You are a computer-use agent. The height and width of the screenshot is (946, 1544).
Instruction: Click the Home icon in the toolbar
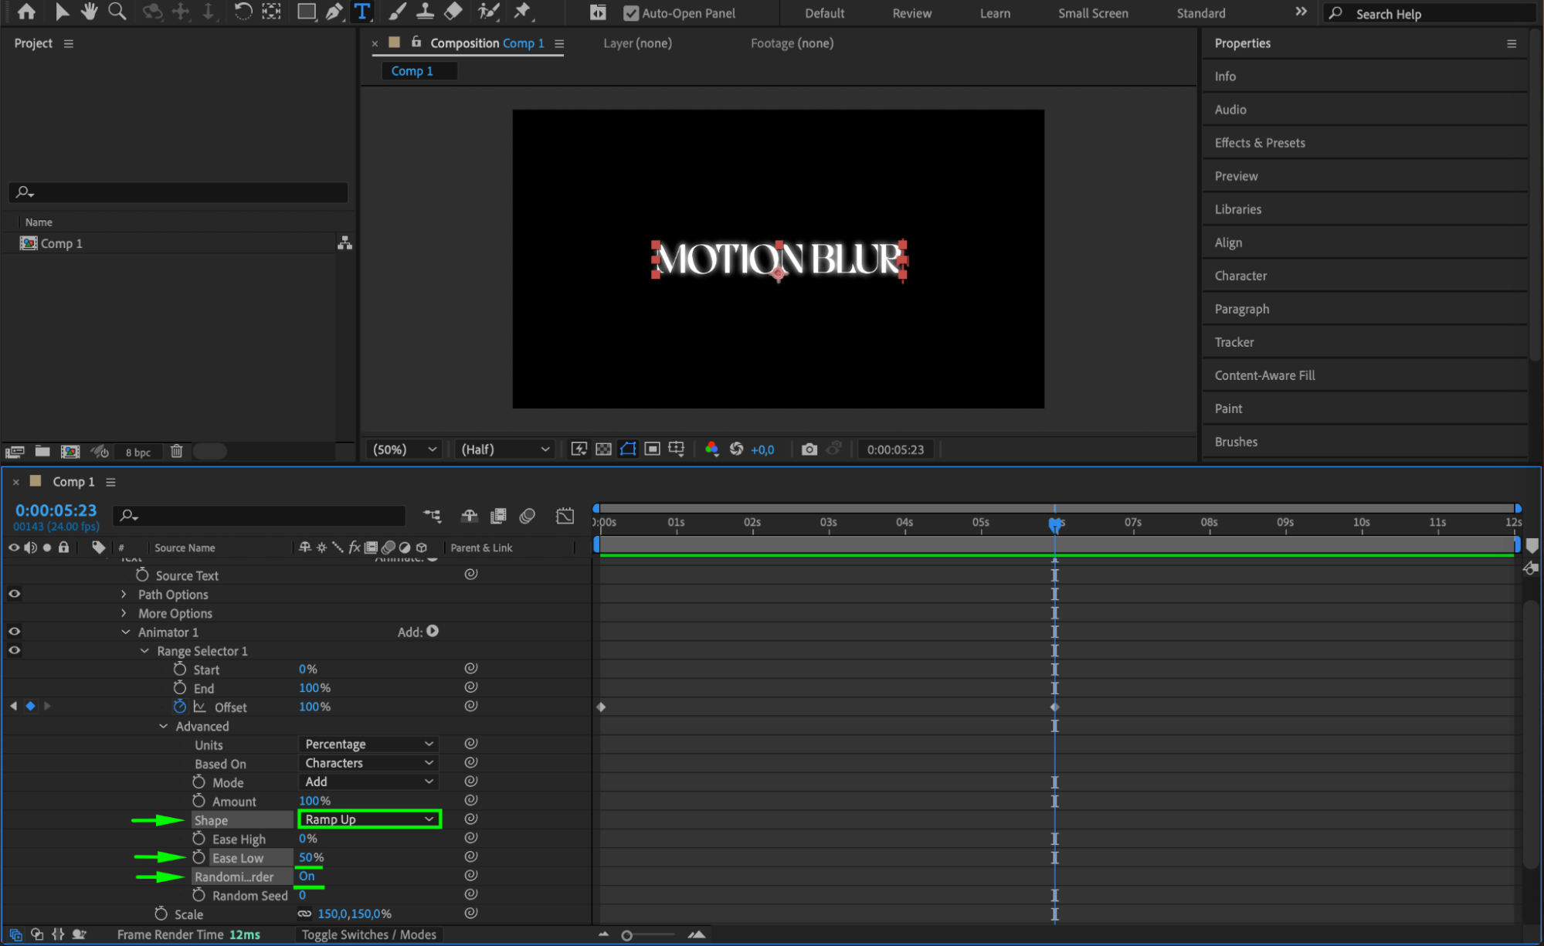[x=26, y=12]
